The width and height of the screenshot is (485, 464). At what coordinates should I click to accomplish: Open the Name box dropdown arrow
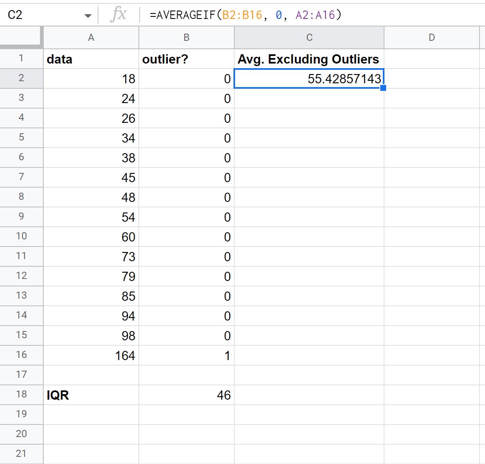tap(88, 16)
